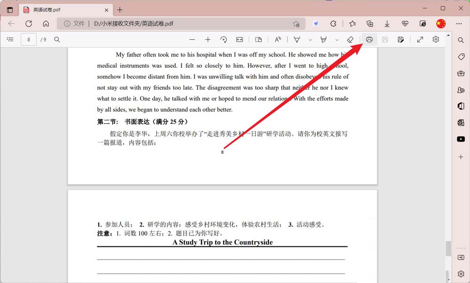
Task: Select the 英语试卷.pdf tab
Action: tap(66, 10)
